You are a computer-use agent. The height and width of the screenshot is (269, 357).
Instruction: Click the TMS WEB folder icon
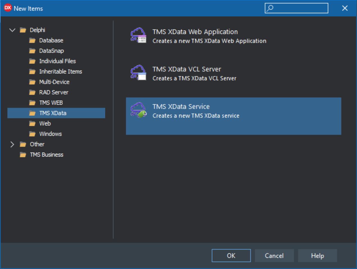(x=32, y=103)
